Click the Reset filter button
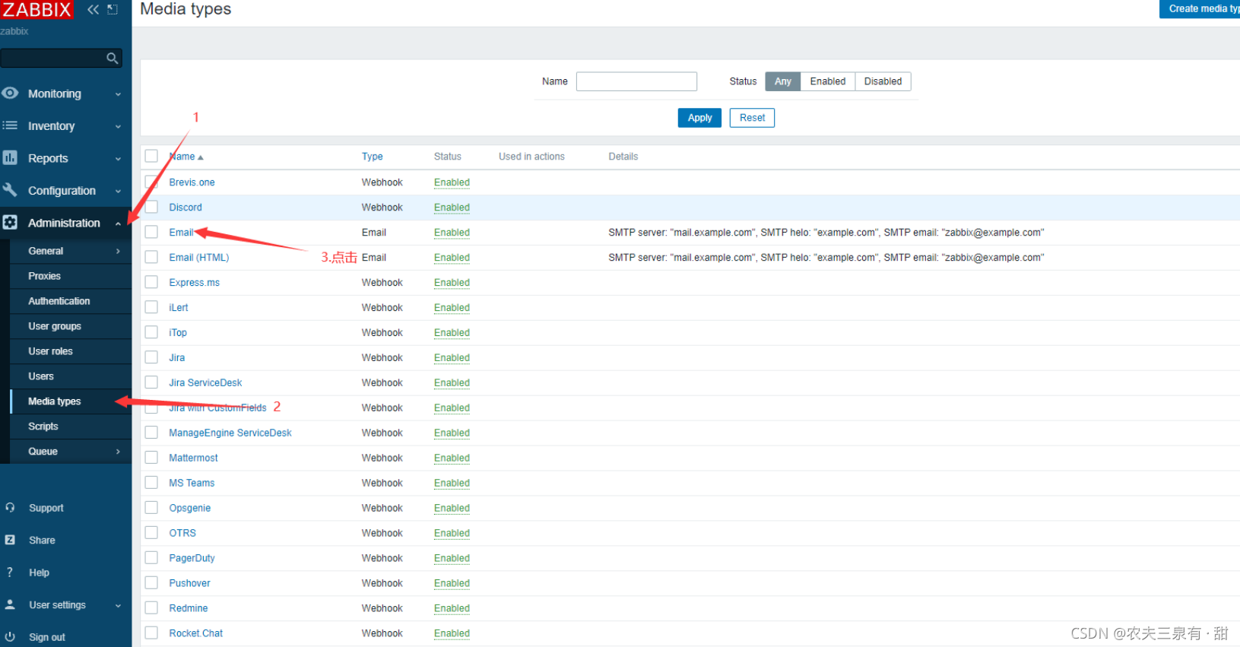The height and width of the screenshot is (647, 1240). click(752, 118)
